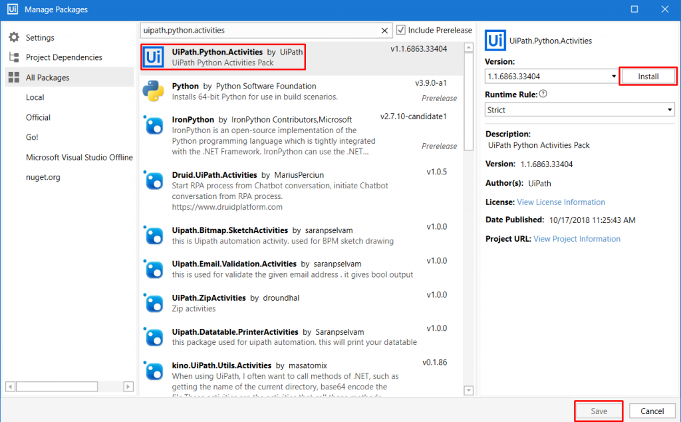The image size is (681, 422).
Task: Click the Install button
Action: click(x=648, y=77)
